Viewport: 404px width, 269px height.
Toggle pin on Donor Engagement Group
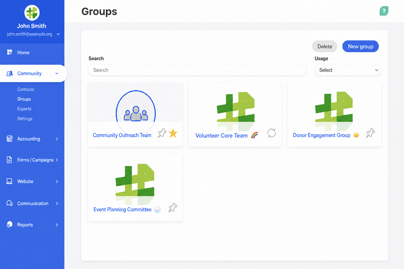(x=370, y=133)
